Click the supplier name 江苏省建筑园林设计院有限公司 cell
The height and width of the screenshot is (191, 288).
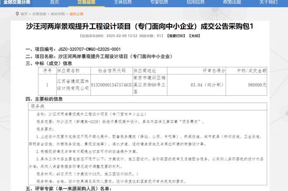pos(73,85)
